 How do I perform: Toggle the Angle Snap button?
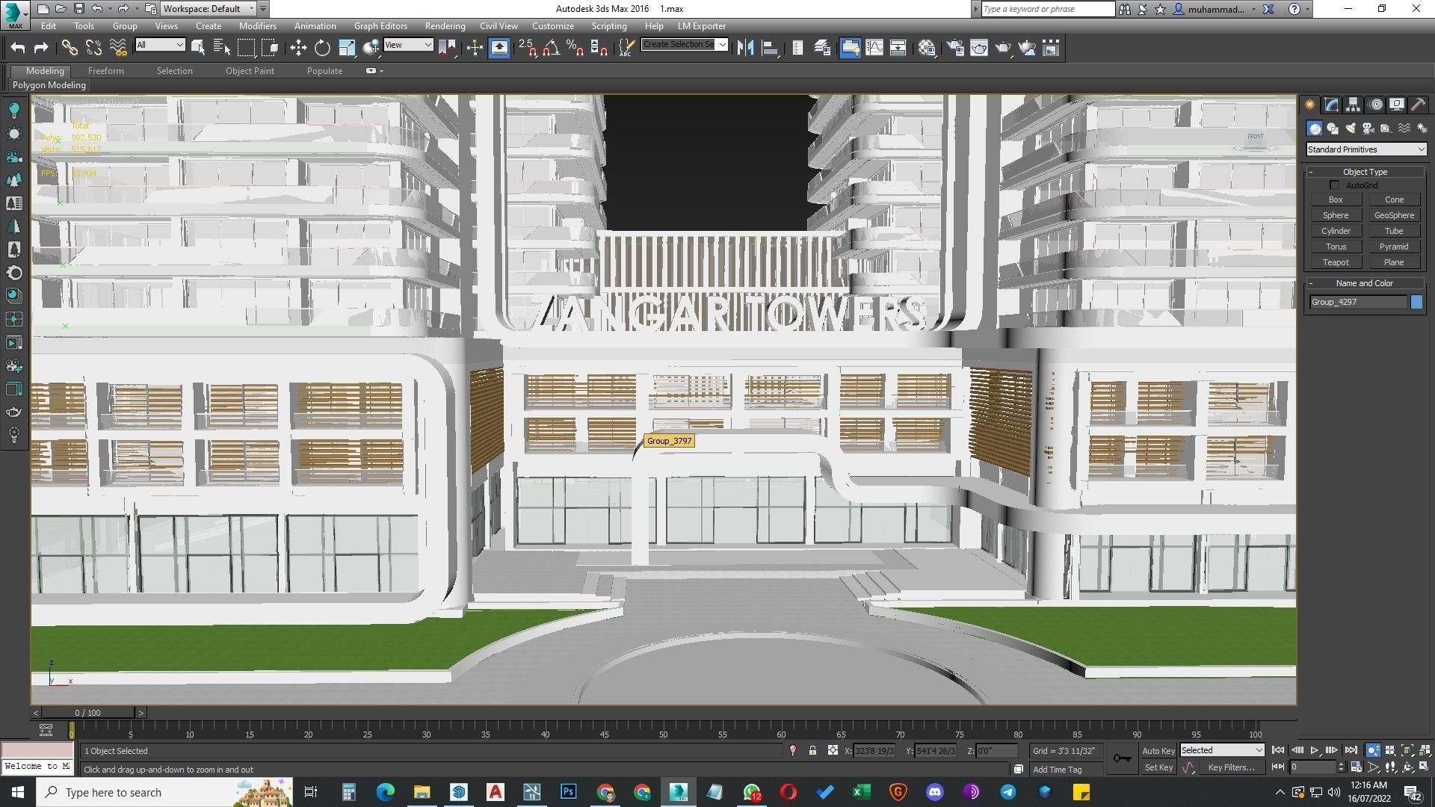552,48
